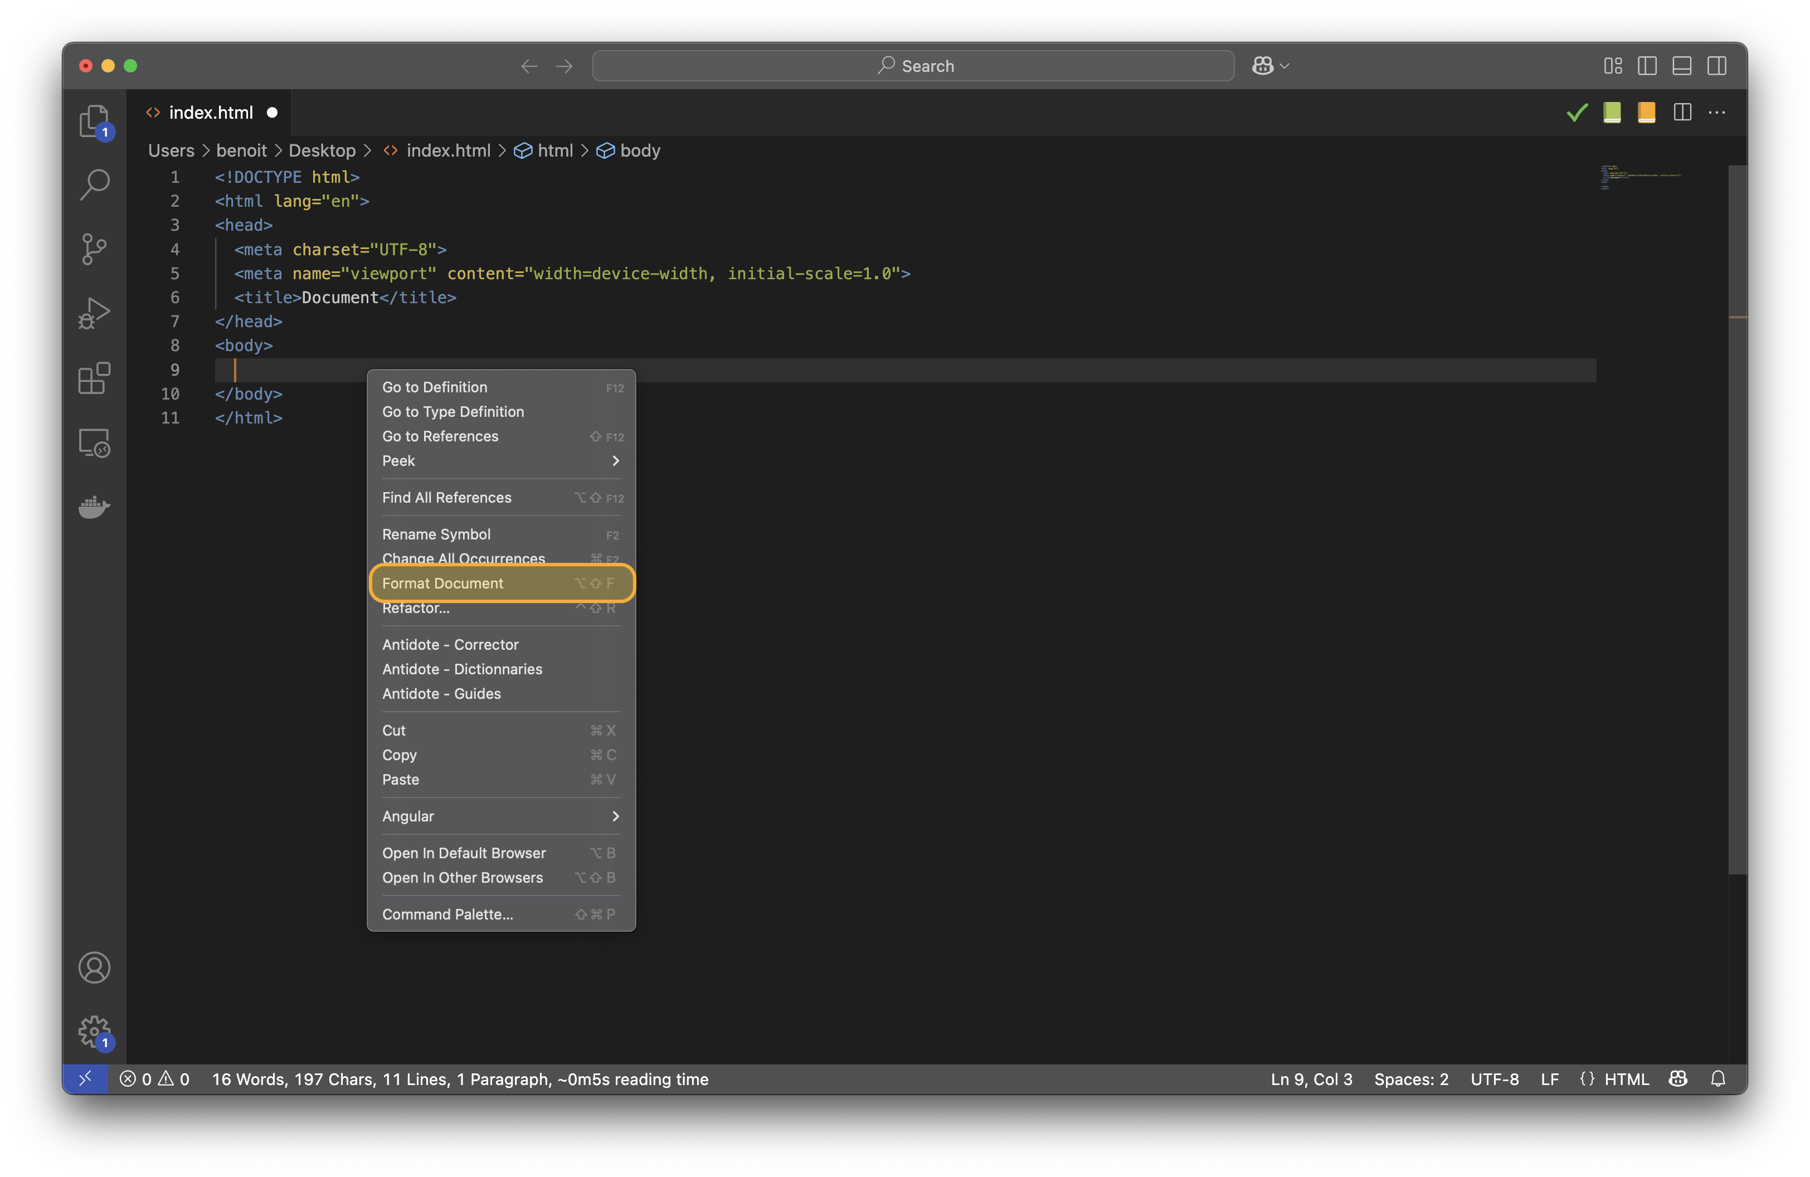Choose Format Document
This screenshot has width=1810, height=1177.
point(501,583)
